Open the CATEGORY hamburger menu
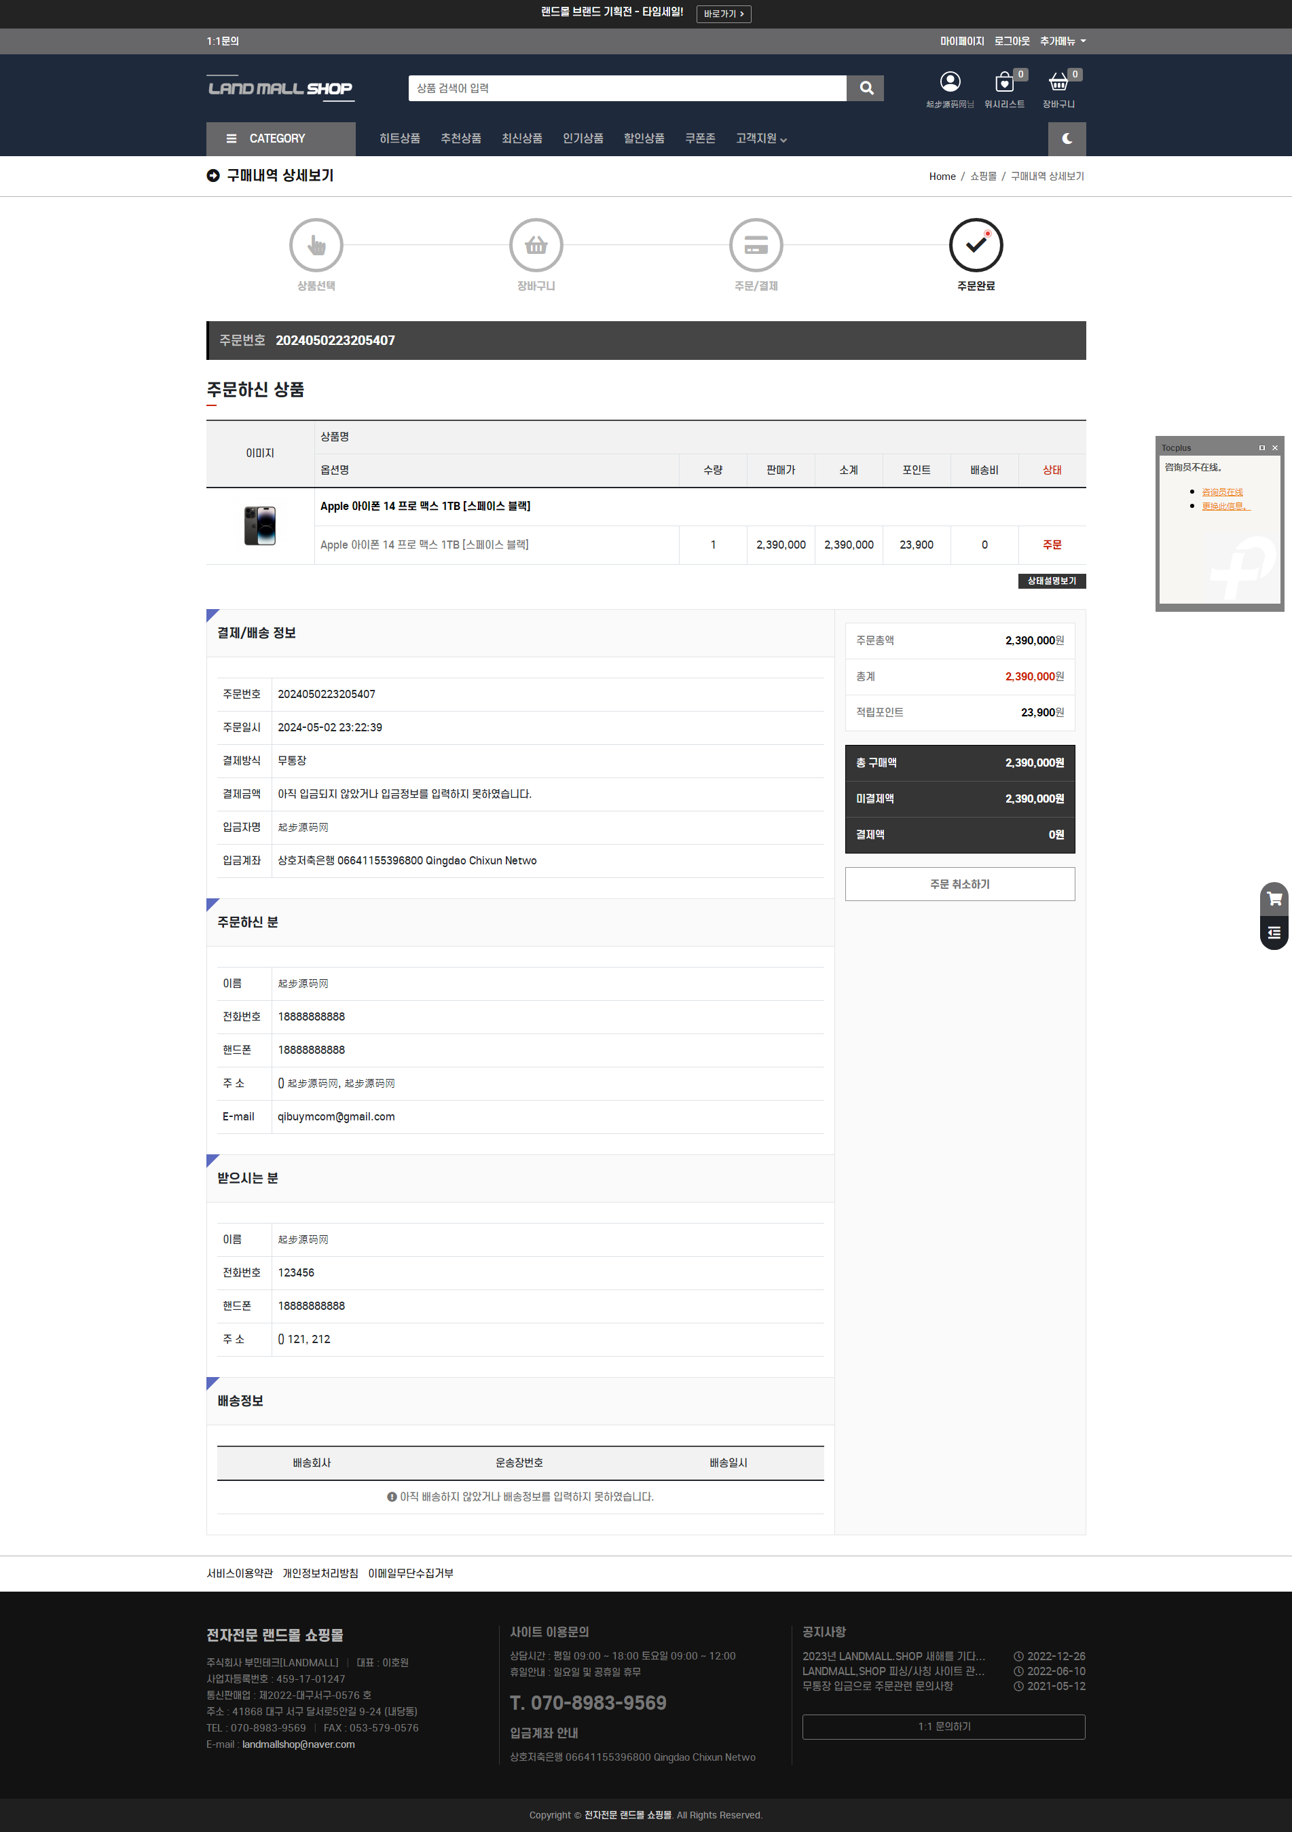 tap(281, 139)
